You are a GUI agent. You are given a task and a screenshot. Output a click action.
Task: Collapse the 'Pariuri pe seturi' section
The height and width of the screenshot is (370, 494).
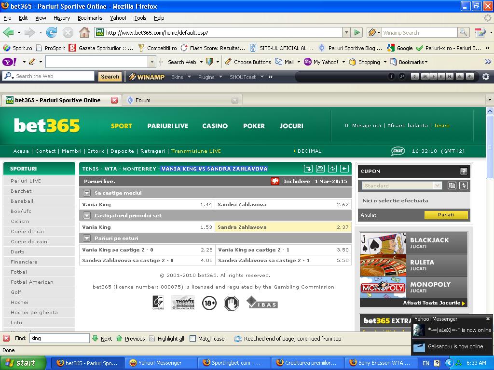87,238
